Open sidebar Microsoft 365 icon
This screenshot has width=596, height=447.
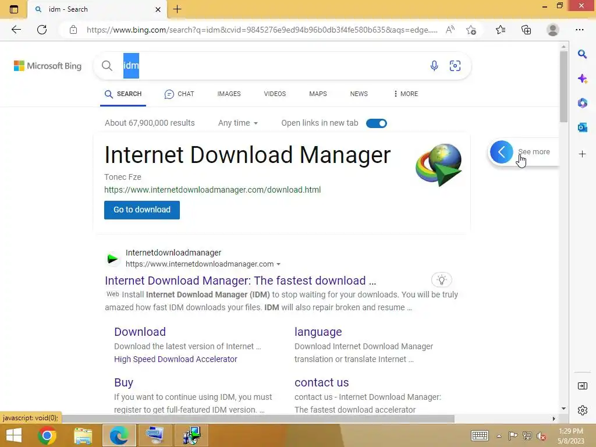coord(582,103)
